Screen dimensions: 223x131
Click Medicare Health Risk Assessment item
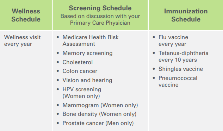point(91,40)
